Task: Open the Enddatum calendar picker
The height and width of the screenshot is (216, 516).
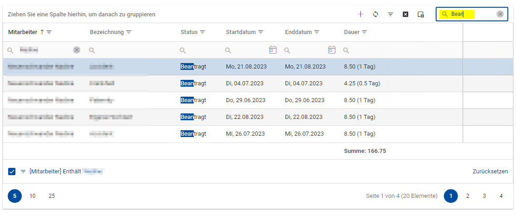Action: [x=332, y=50]
